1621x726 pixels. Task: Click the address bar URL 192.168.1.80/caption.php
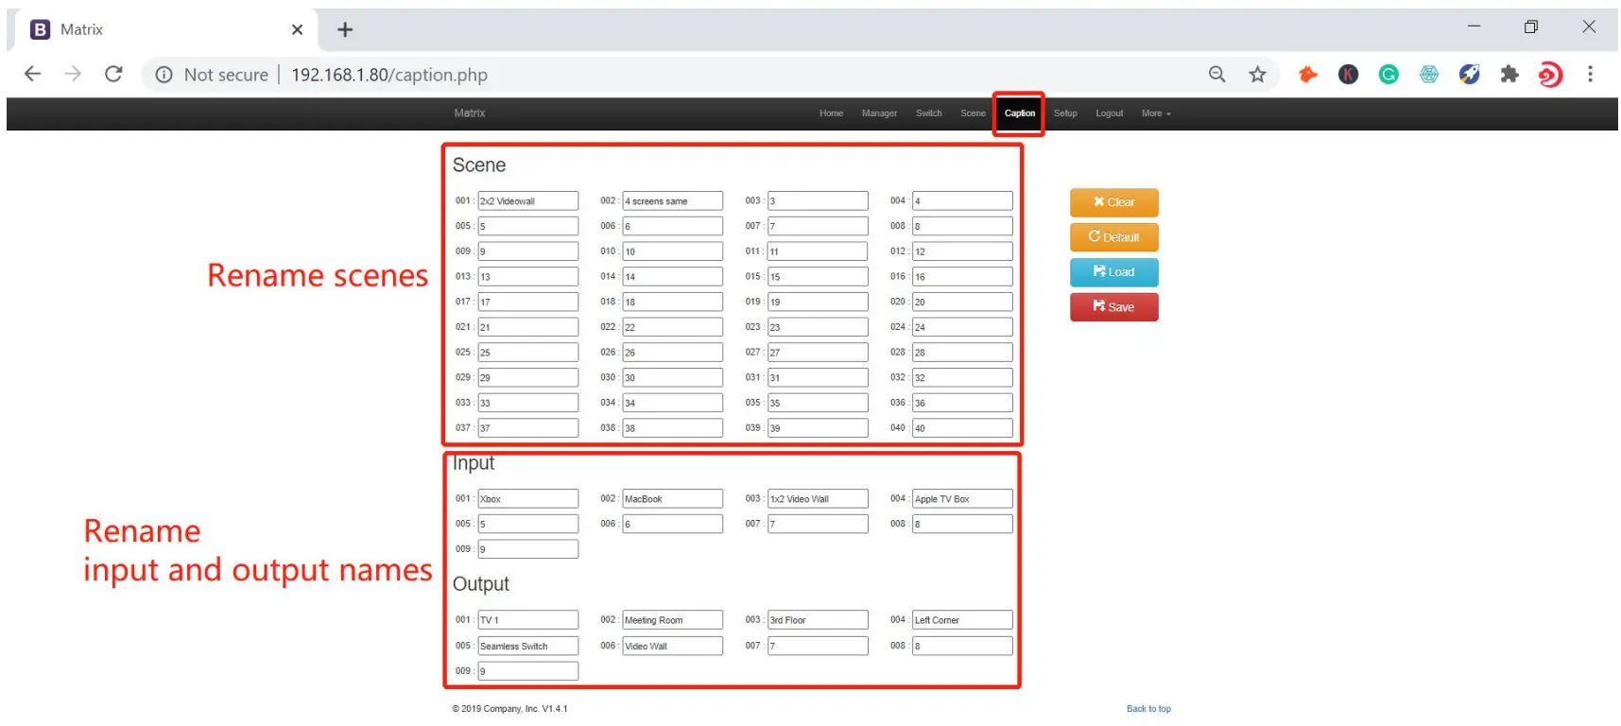click(389, 75)
